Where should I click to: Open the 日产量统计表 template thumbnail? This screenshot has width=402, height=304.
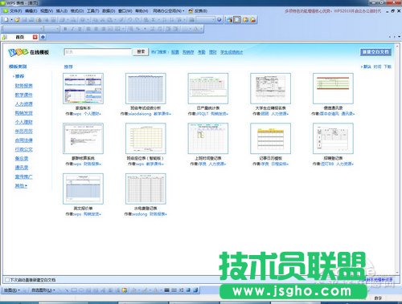pos(208,88)
